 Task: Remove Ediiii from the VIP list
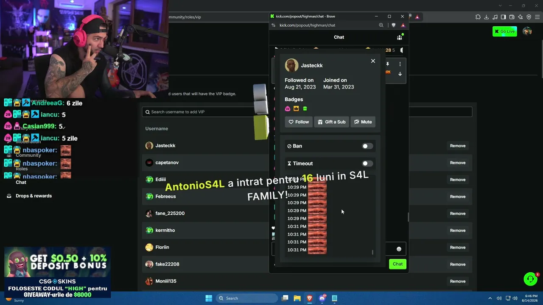pyautogui.click(x=458, y=180)
